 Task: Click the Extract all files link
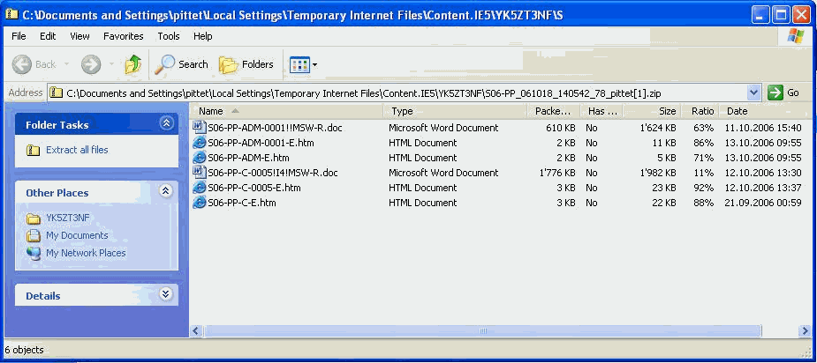[x=77, y=150]
